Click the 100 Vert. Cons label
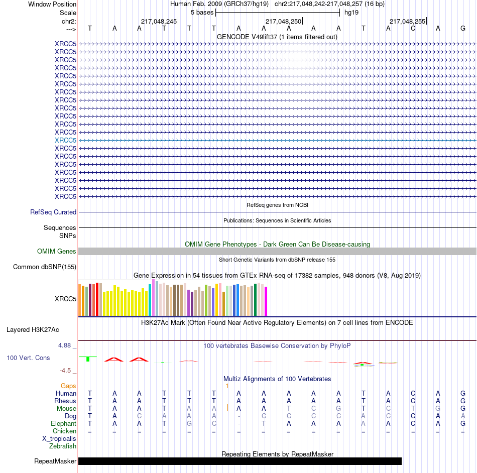The image size is (477, 473). [x=28, y=358]
